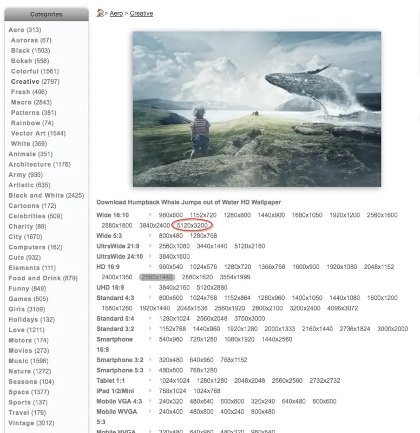420x433 pixels.
Task: Click the arrow next to iPad 1/2/Mini
Action: 150,390
